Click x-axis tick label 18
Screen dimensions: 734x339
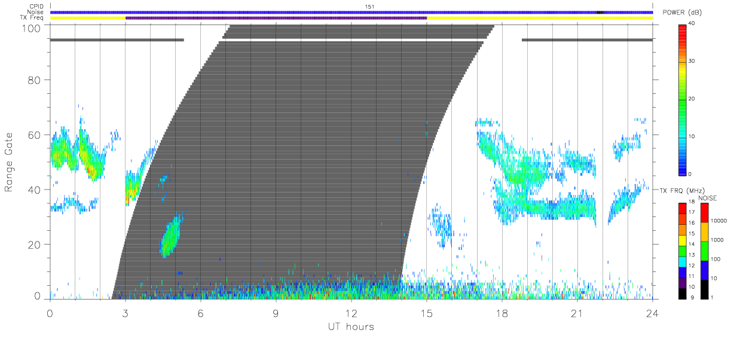[501, 313]
